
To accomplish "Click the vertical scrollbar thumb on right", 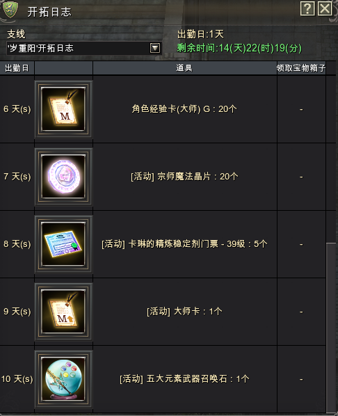I will [331, 327].
